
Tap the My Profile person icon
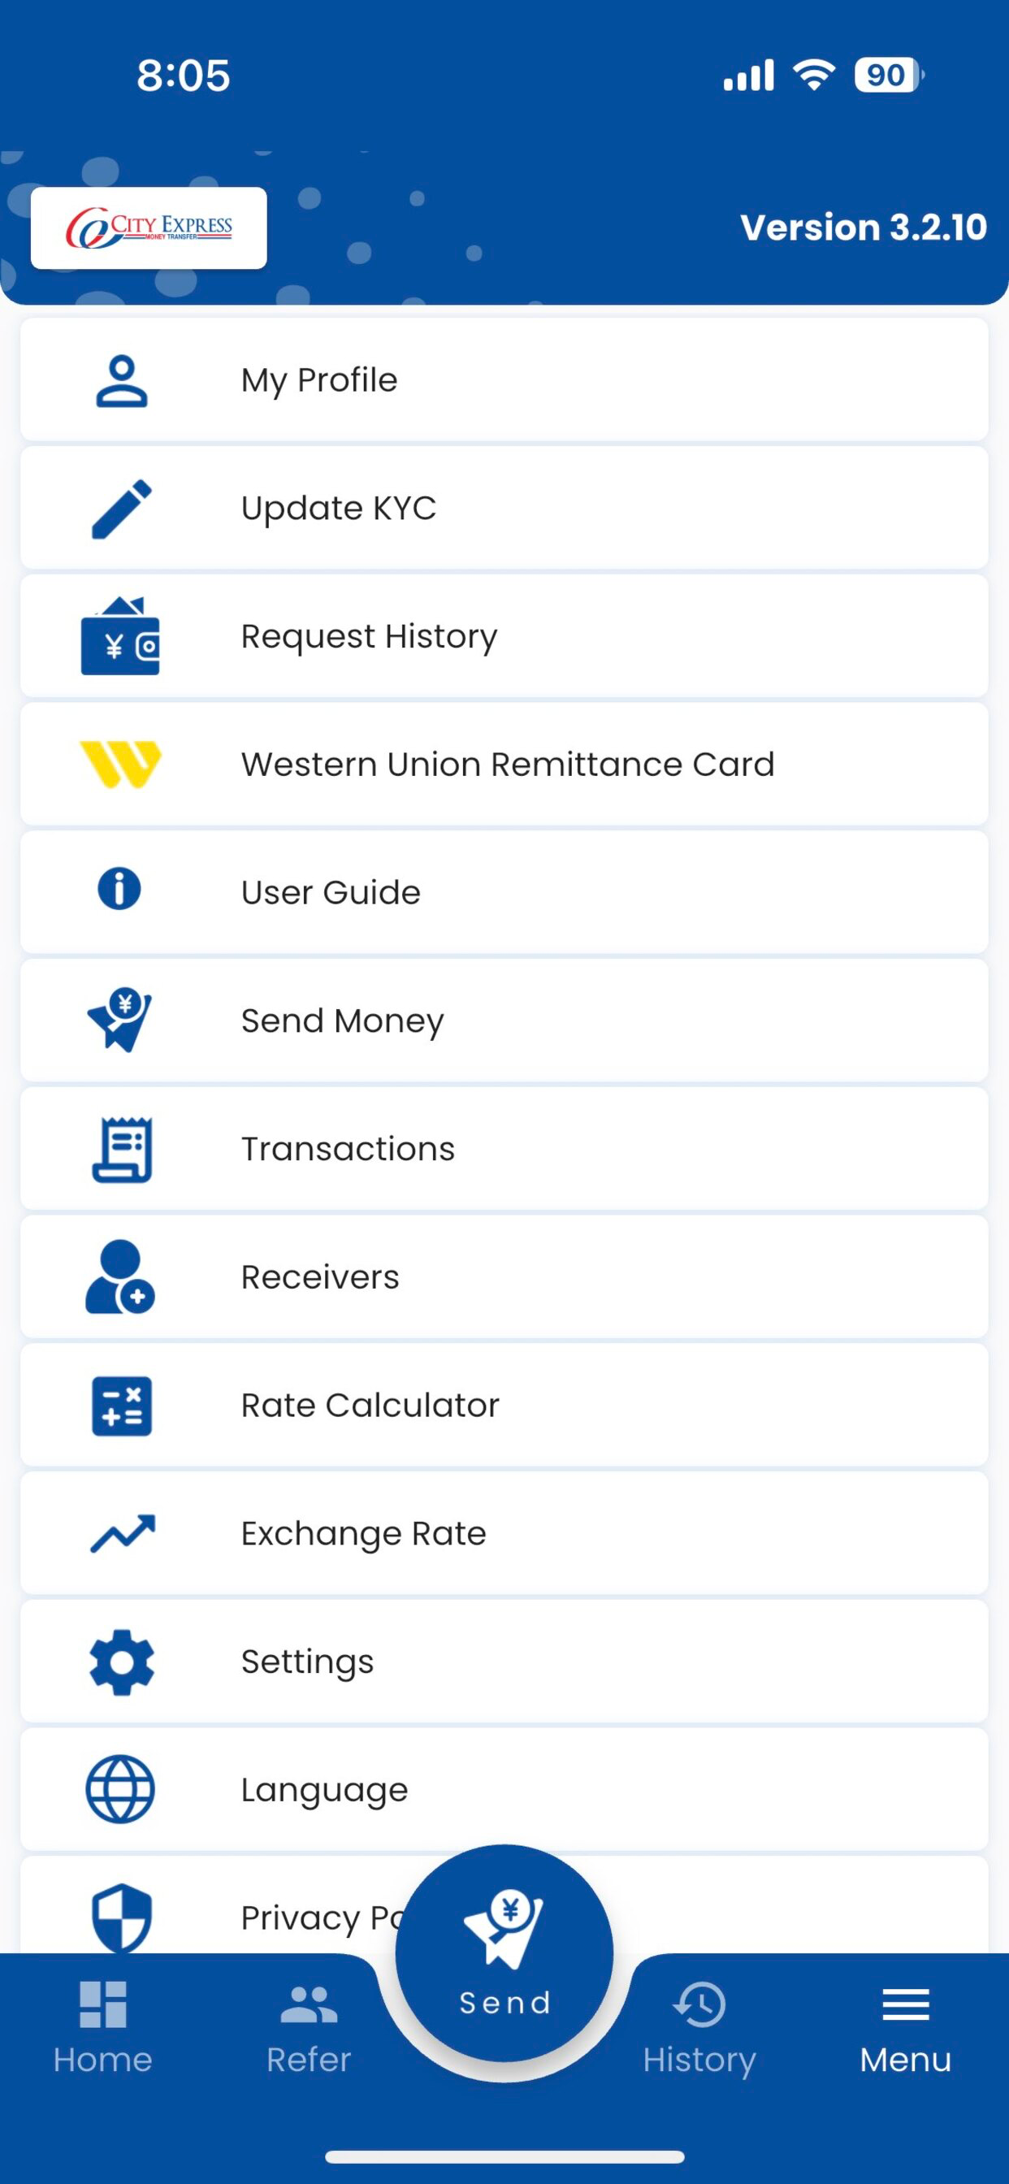[121, 381]
